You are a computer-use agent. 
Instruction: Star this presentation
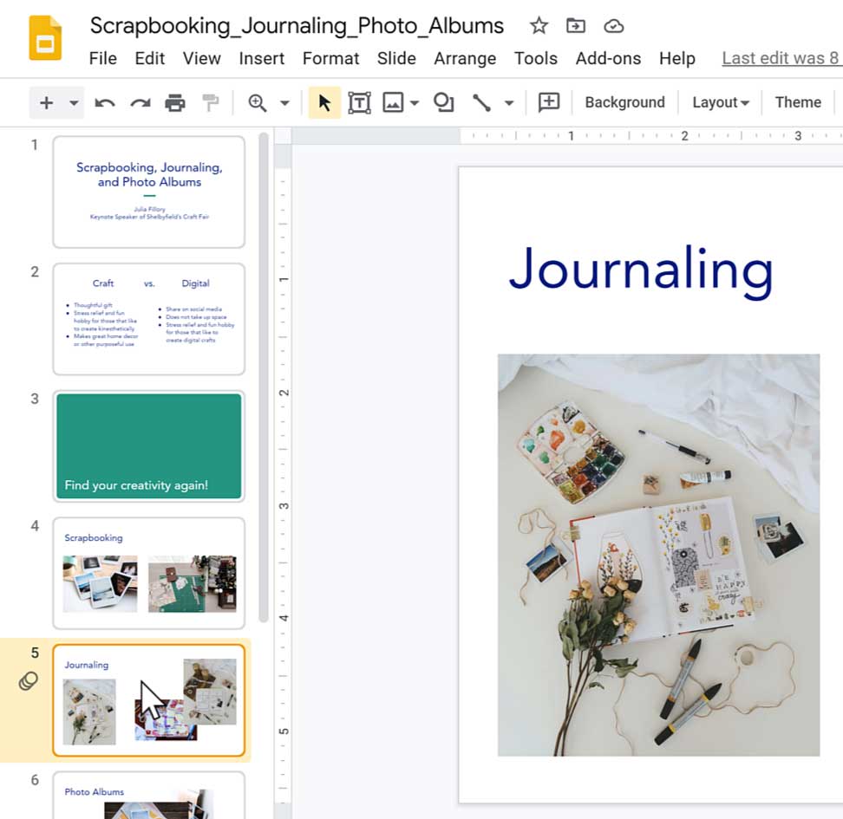pos(539,25)
